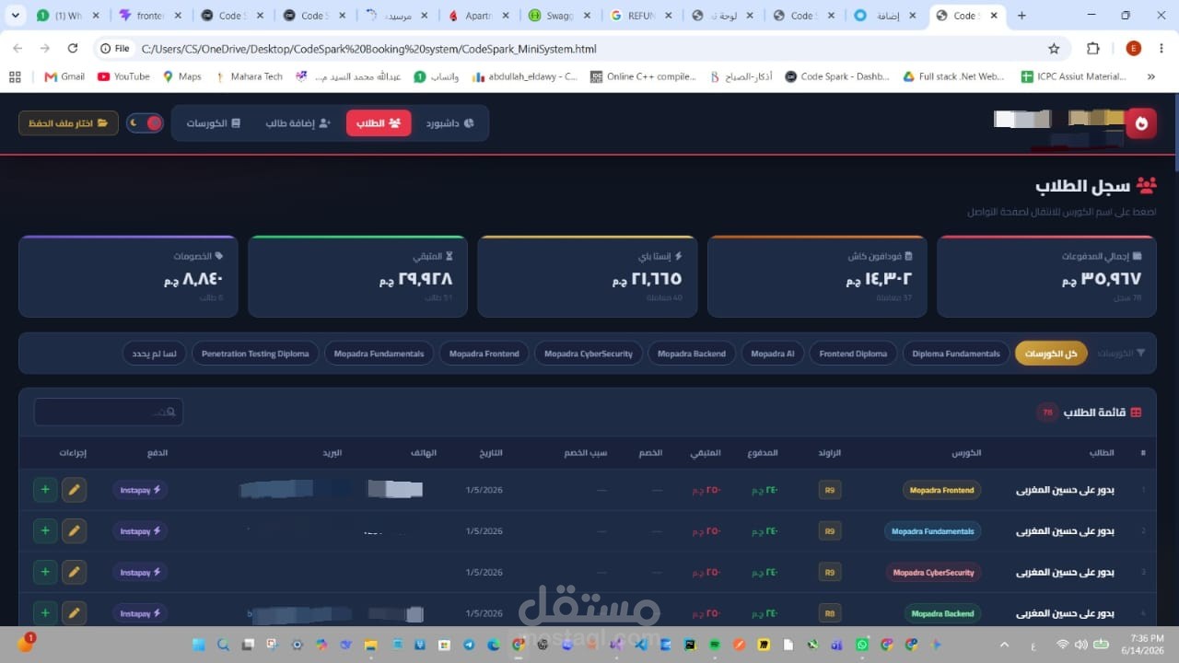Edit the Mopadra Fundamentals row with pencil
Screen dimensions: 1179x663
pyautogui.click(x=74, y=530)
